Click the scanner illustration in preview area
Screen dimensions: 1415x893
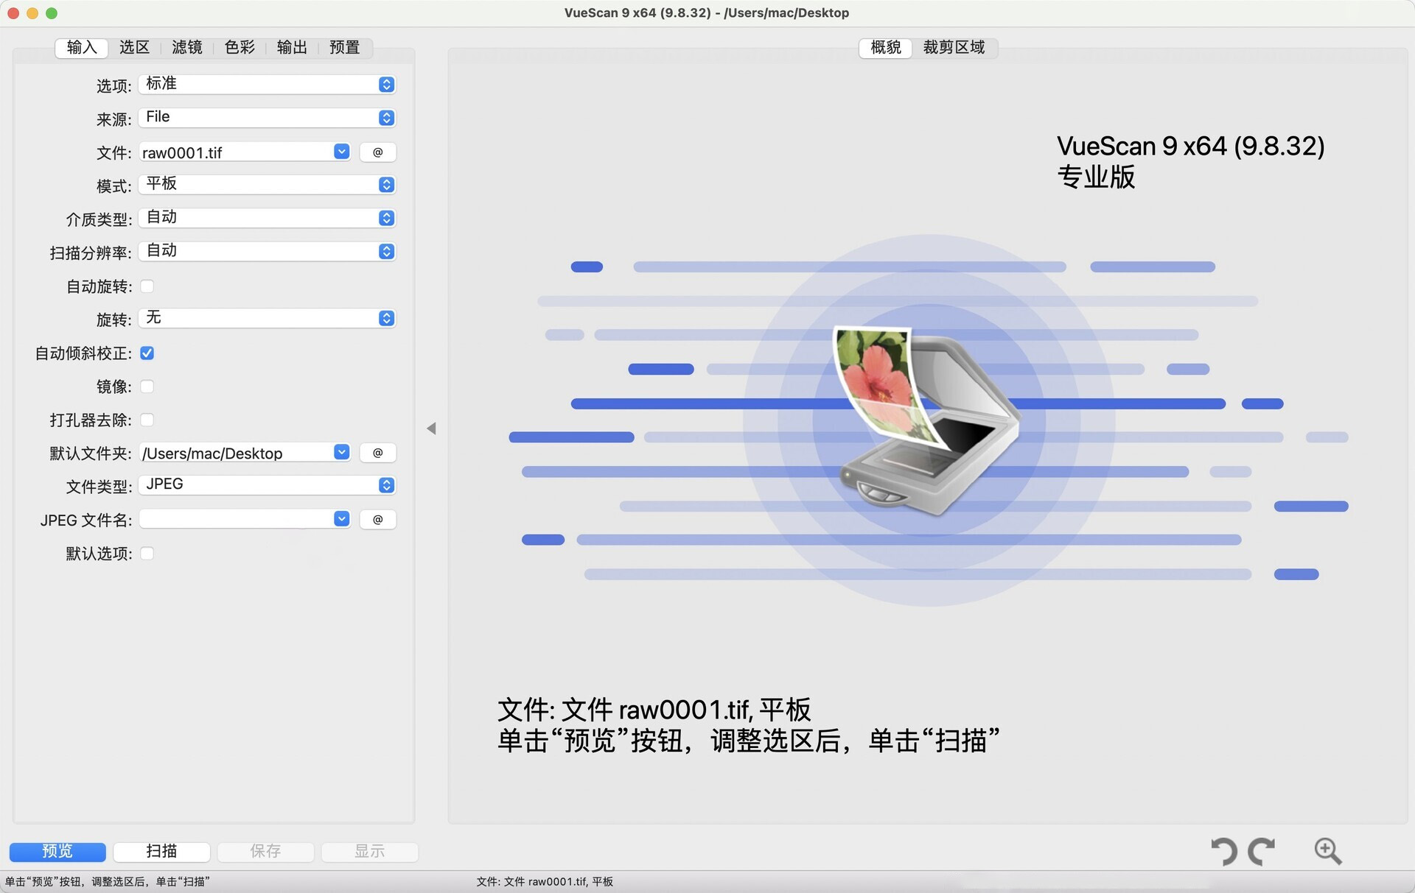(929, 420)
